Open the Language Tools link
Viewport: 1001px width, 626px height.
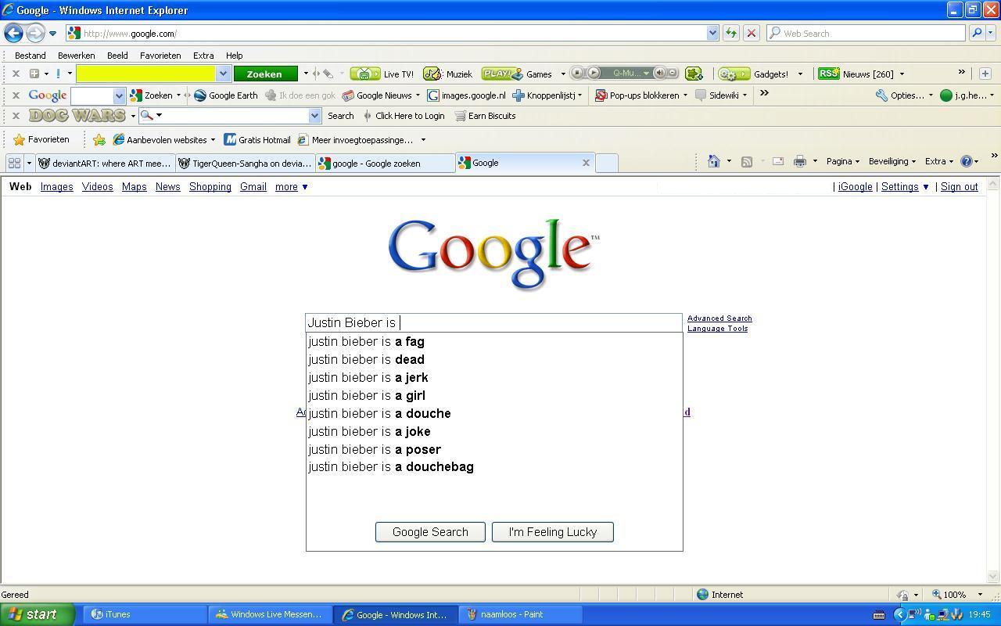click(x=717, y=329)
